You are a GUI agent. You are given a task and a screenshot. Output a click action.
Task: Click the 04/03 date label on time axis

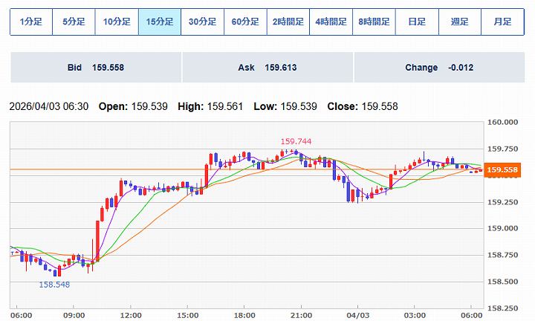[357, 314]
